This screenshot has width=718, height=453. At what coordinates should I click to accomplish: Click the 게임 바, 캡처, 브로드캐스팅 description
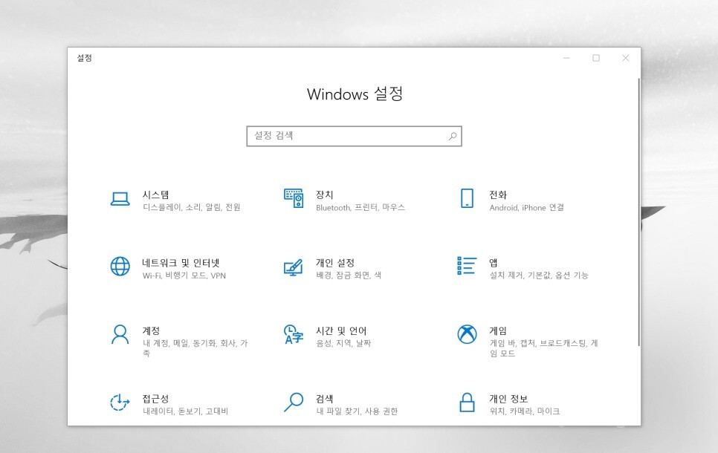[543, 348]
